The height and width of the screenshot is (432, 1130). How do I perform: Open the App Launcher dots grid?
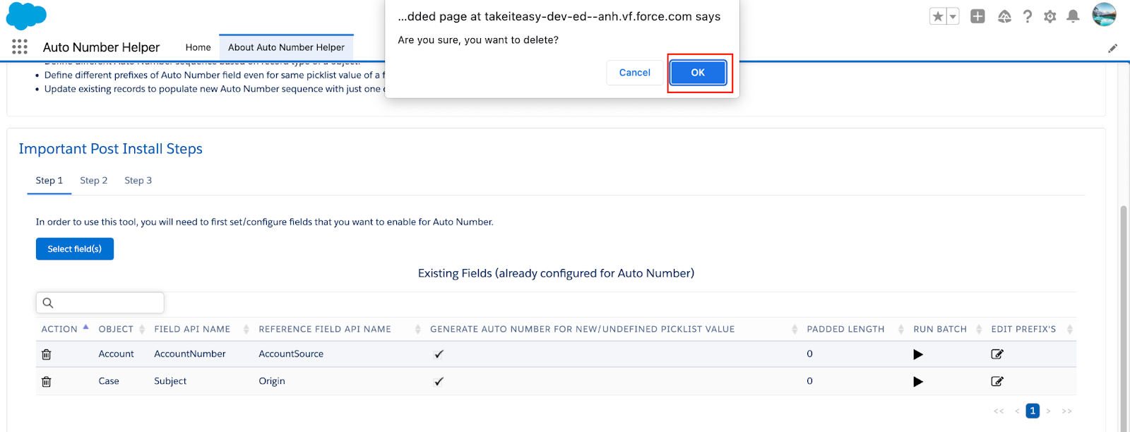tap(20, 47)
